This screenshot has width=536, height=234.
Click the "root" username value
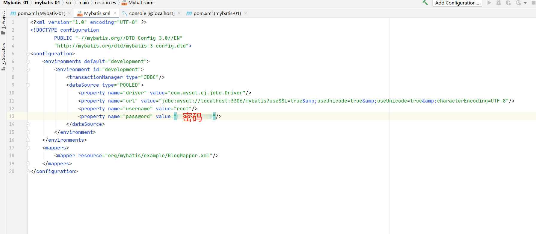(x=183, y=108)
